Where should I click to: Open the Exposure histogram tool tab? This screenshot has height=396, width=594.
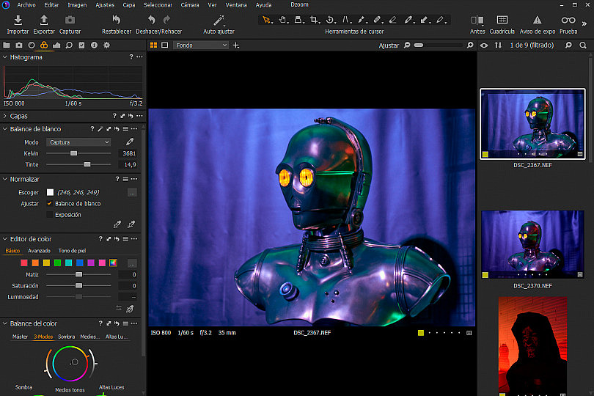56,45
